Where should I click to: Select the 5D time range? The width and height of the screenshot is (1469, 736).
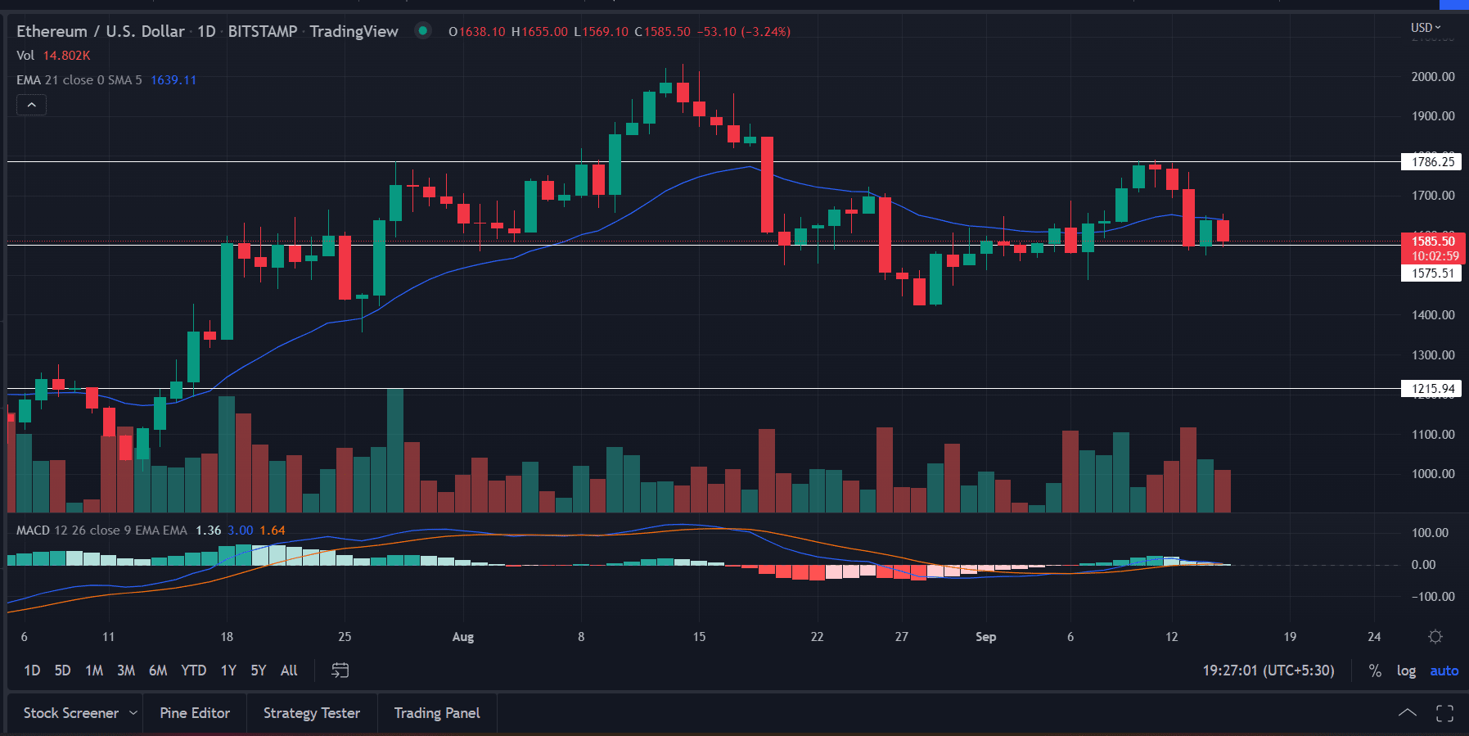[x=62, y=671]
